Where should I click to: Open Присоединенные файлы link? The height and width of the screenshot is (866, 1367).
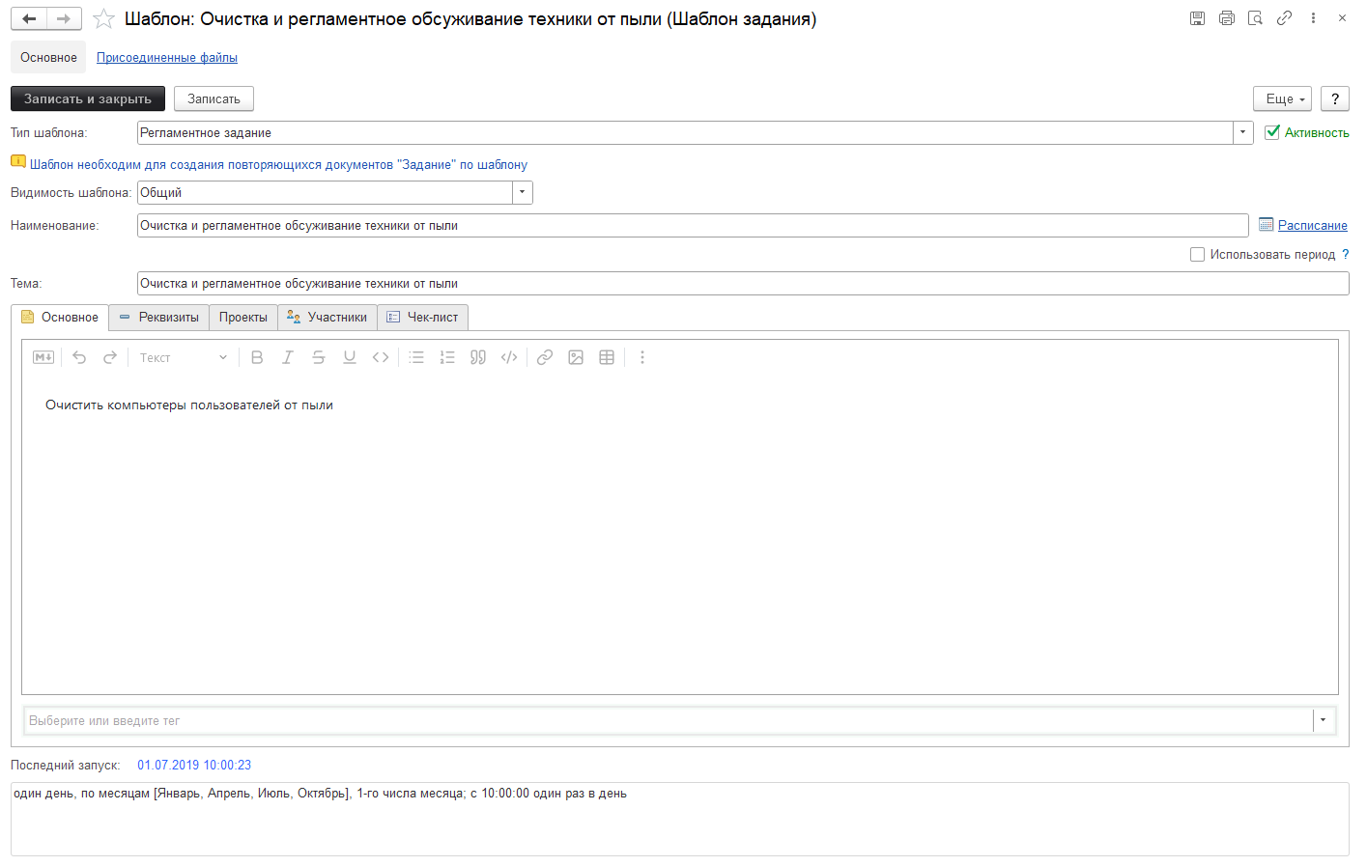(167, 58)
